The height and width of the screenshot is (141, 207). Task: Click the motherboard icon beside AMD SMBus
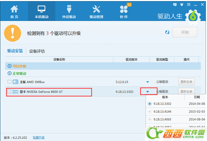pyautogui.click(x=16, y=82)
